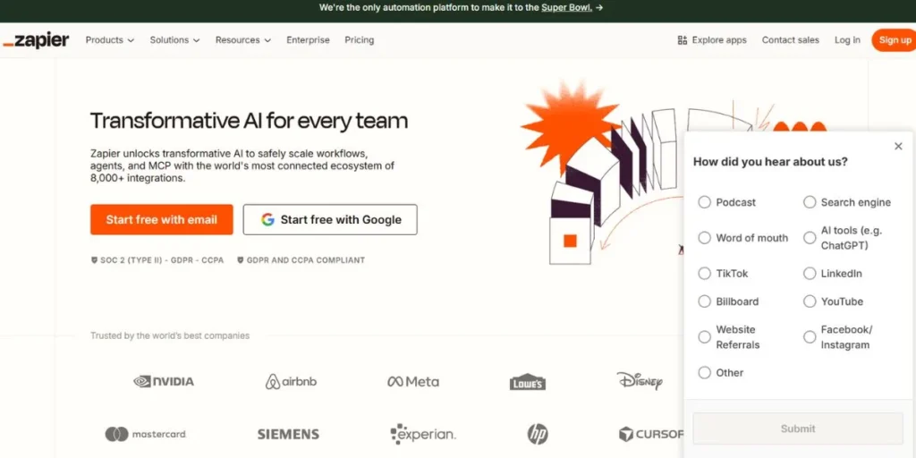Screen dimensions: 916x458
Task: Click the HP logo
Action: point(538,434)
